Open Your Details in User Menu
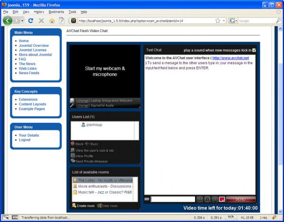This screenshot has width=284, height=222. click(x=29, y=135)
